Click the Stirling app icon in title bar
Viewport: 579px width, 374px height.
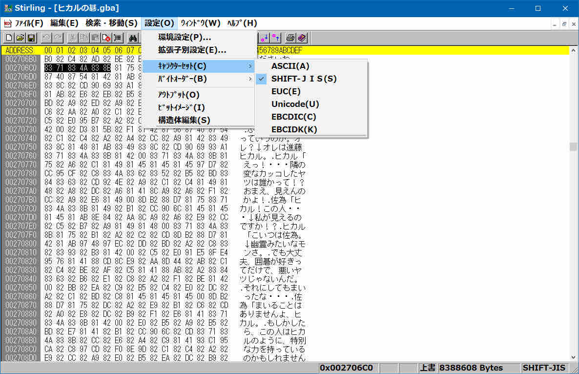(x=8, y=8)
